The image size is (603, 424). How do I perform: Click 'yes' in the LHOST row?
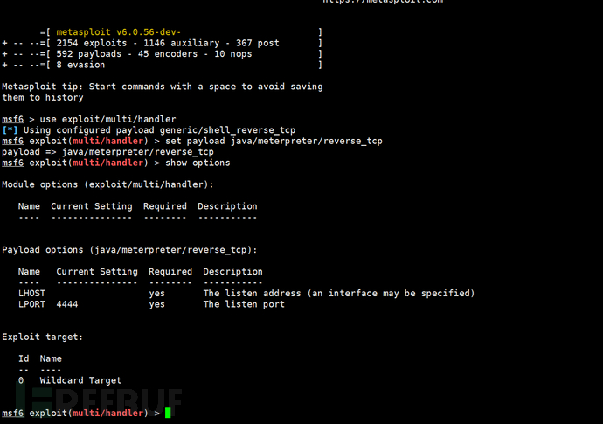[157, 294]
